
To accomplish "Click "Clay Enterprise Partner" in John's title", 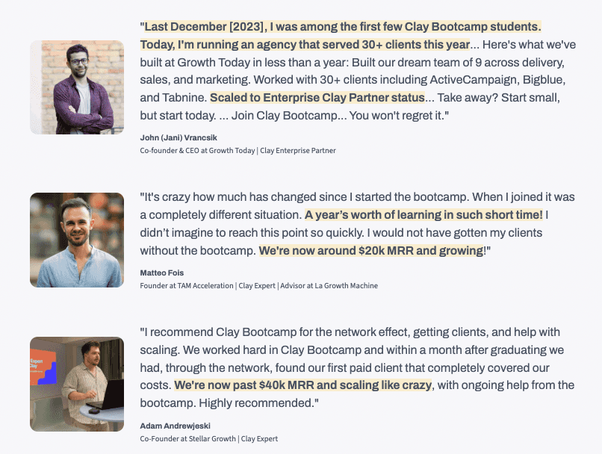I will (x=299, y=150).
